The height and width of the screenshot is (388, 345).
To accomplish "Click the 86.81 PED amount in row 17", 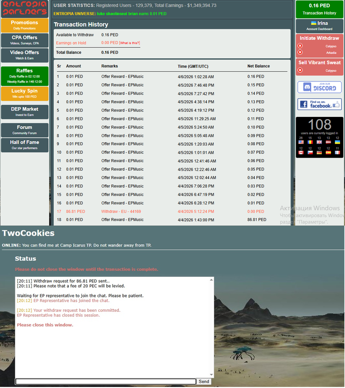I will (x=76, y=211).
